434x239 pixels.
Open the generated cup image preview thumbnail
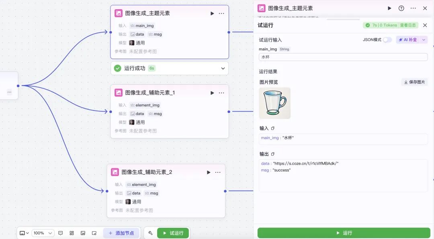[x=274, y=103]
